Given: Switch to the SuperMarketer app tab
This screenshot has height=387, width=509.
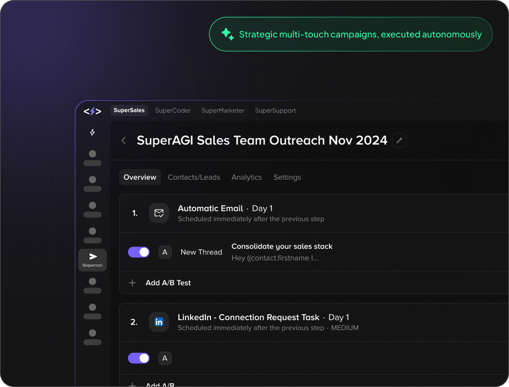Looking at the screenshot, I should 223,111.
